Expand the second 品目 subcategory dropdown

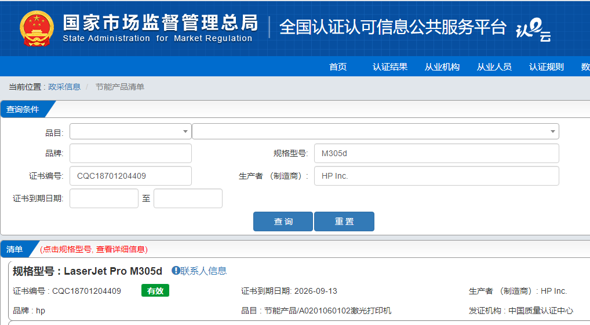pyautogui.click(x=375, y=132)
